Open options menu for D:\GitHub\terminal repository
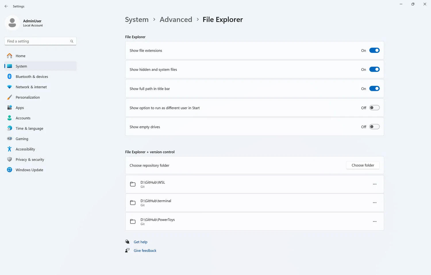 (374, 203)
